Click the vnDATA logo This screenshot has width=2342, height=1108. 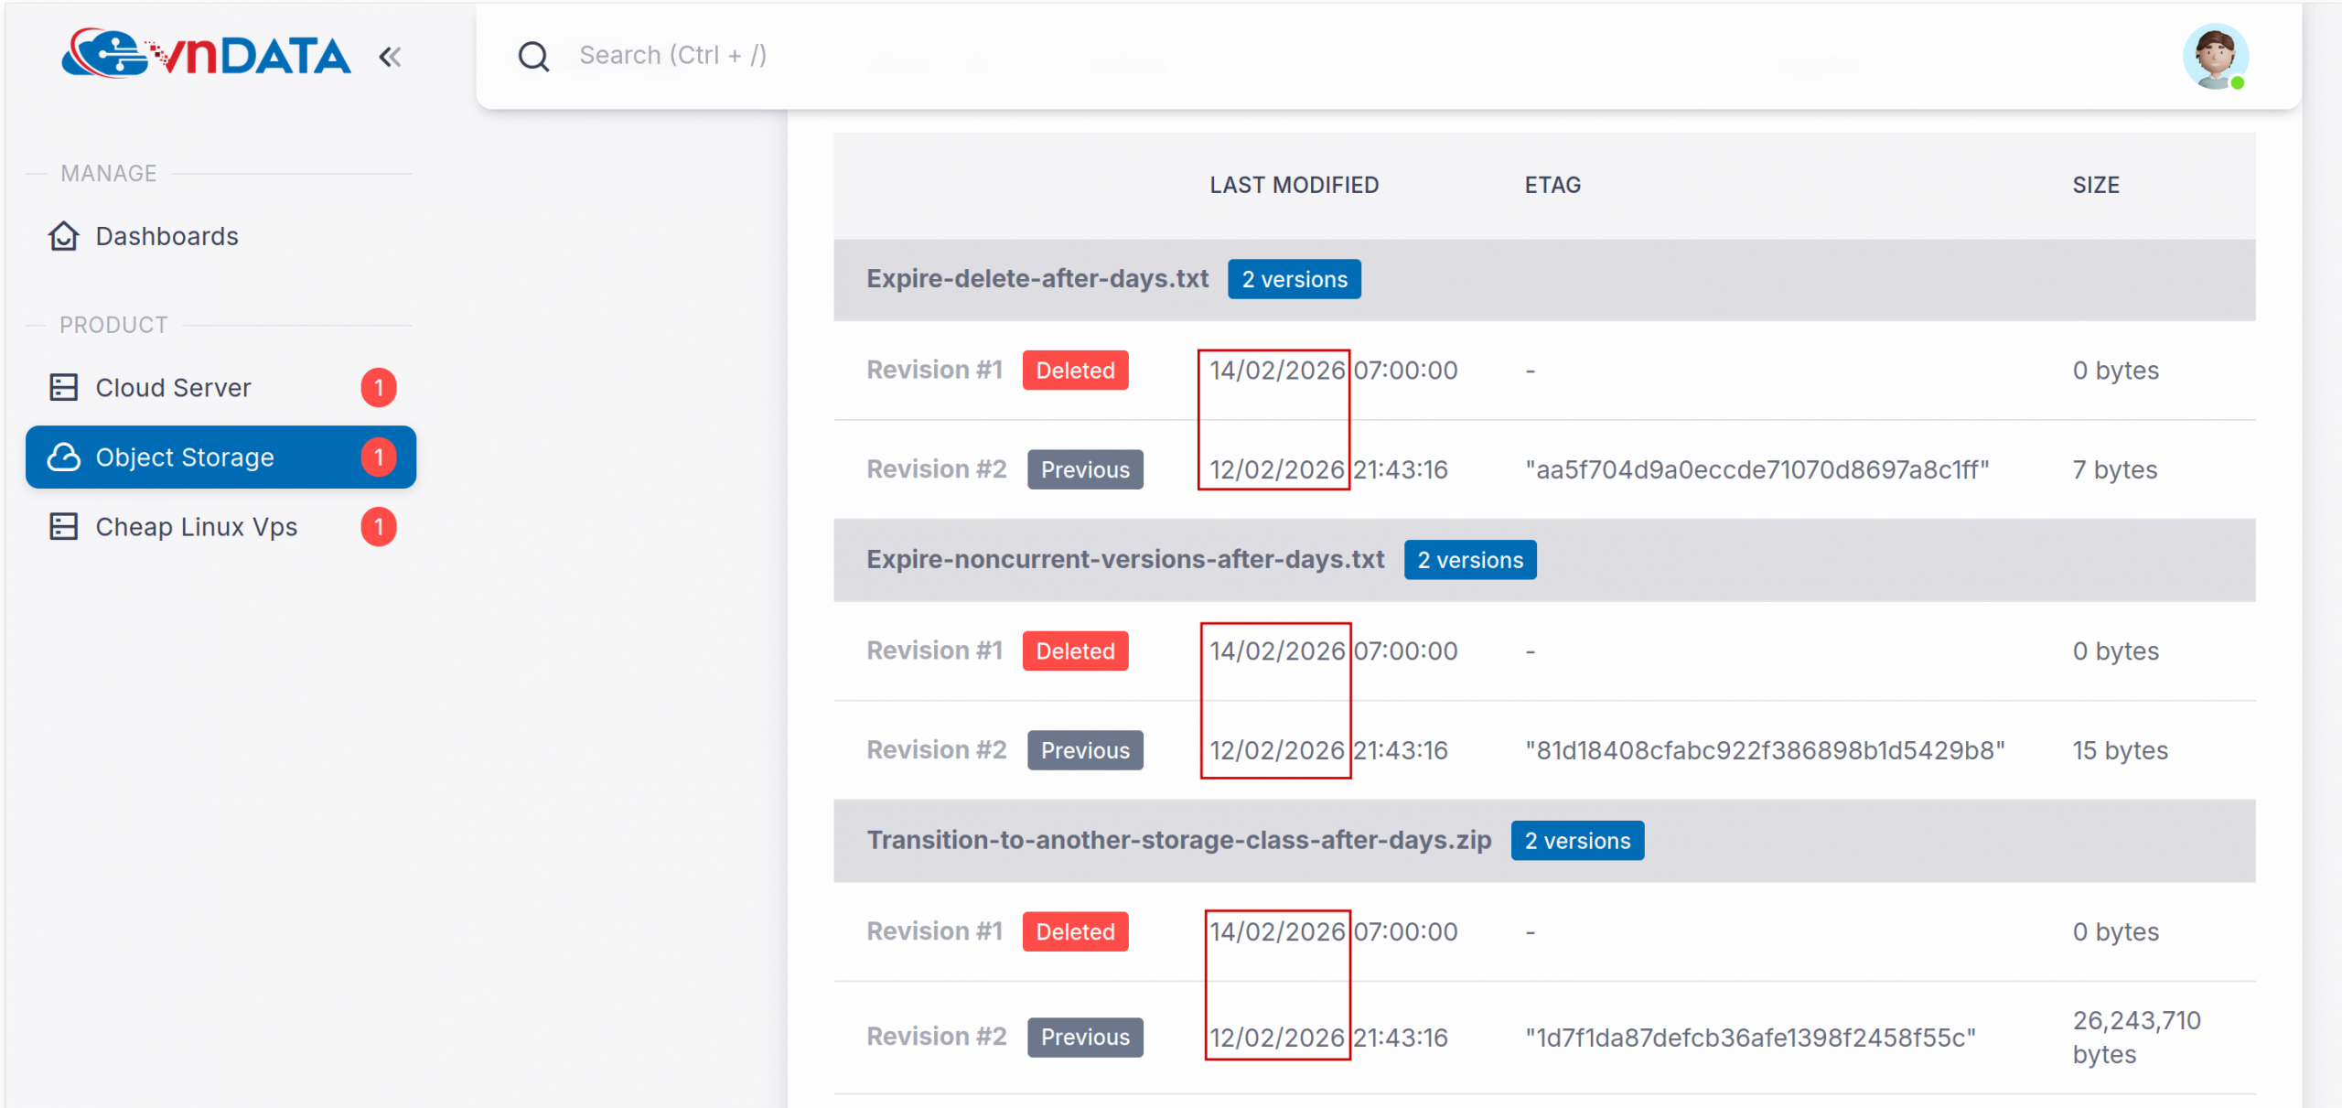tap(206, 55)
